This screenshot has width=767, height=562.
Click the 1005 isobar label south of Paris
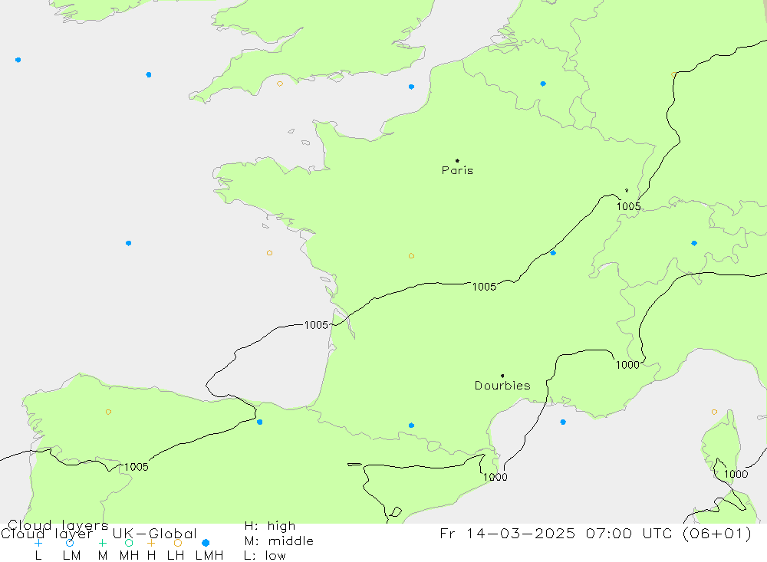coord(484,287)
